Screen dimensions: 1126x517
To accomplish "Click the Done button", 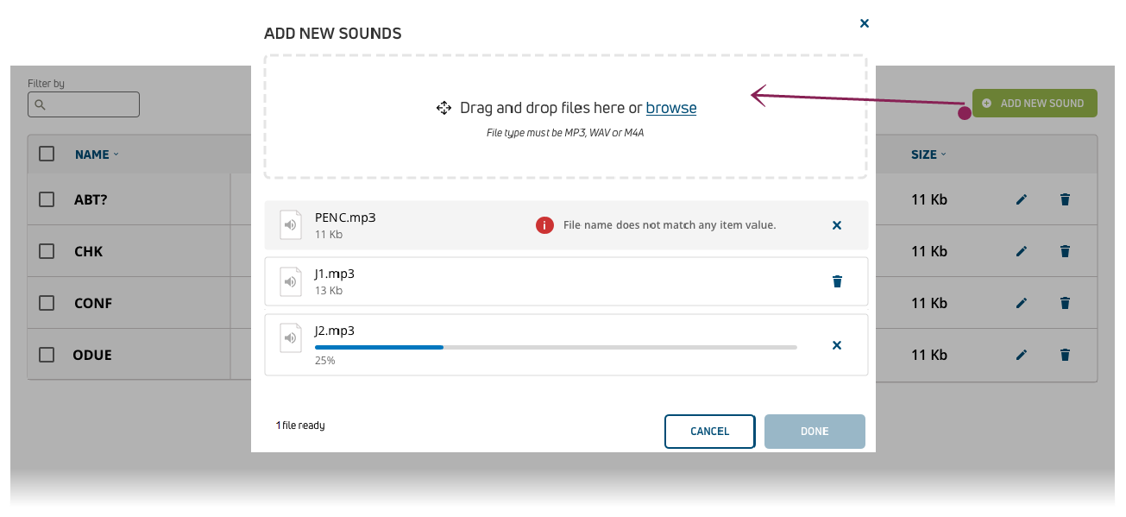I will click(814, 432).
